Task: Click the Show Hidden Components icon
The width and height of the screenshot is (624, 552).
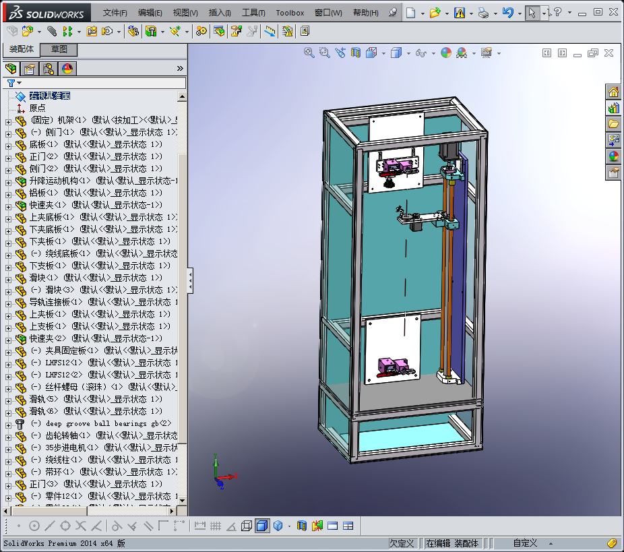Action: click(133, 31)
